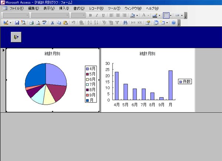Screen dimensions: 222x161
Task: Click the close form door button
Action: (16, 37)
